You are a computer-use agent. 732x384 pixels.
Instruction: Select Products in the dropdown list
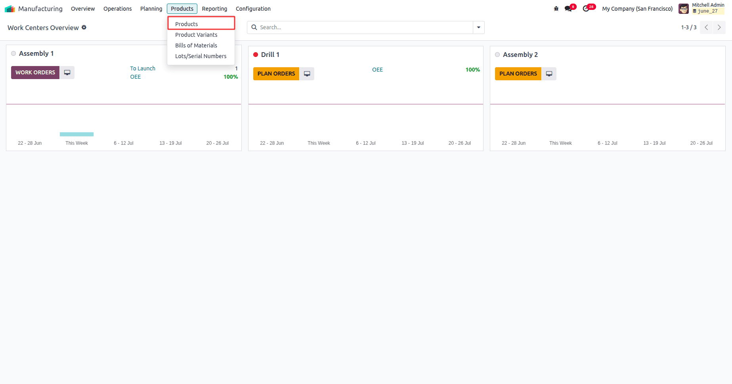pyautogui.click(x=201, y=24)
